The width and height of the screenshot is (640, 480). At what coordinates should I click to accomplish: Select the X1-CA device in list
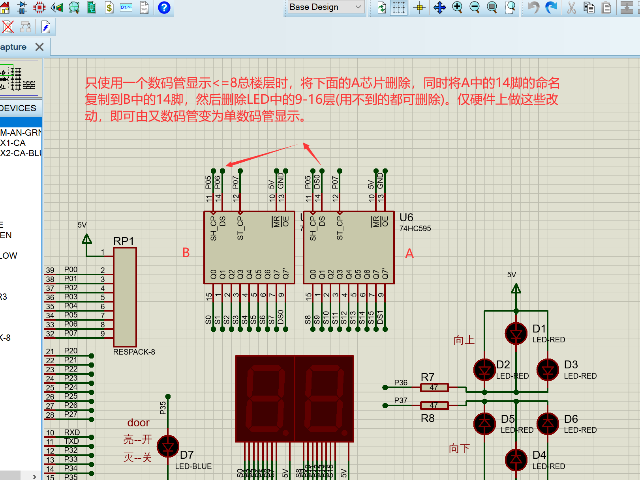[13, 143]
